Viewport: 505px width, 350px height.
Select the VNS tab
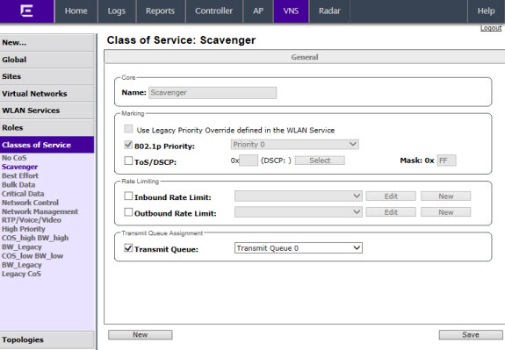click(x=291, y=11)
